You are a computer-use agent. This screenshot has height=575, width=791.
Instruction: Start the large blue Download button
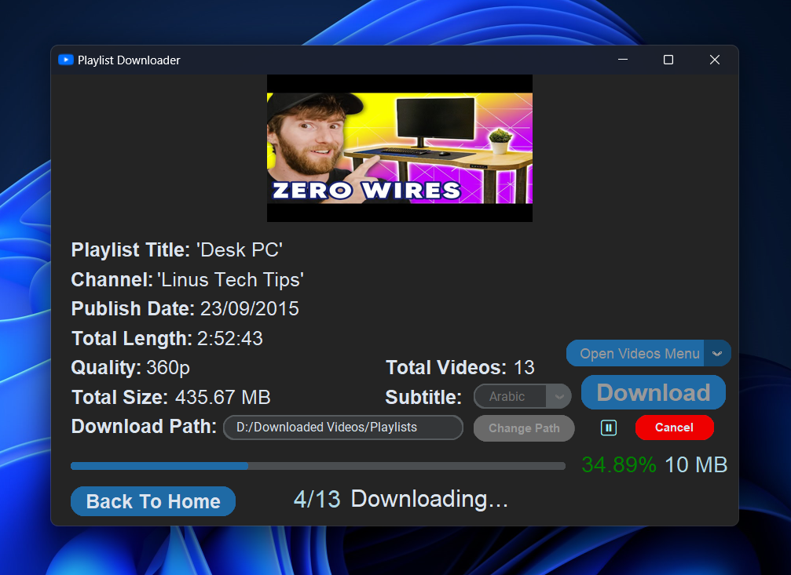click(x=654, y=392)
